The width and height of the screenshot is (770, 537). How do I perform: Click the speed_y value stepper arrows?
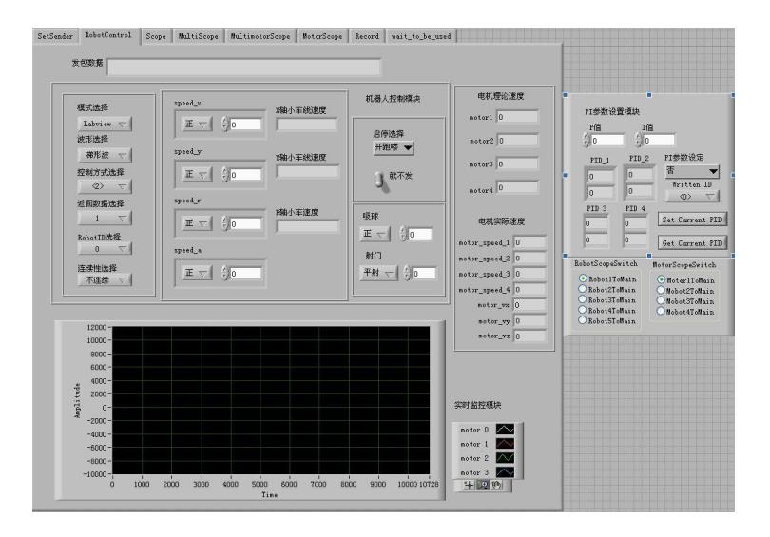(225, 174)
